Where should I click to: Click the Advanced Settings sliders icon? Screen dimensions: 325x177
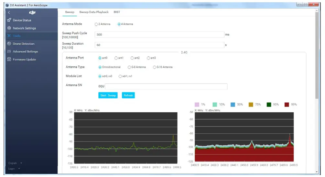9,51
